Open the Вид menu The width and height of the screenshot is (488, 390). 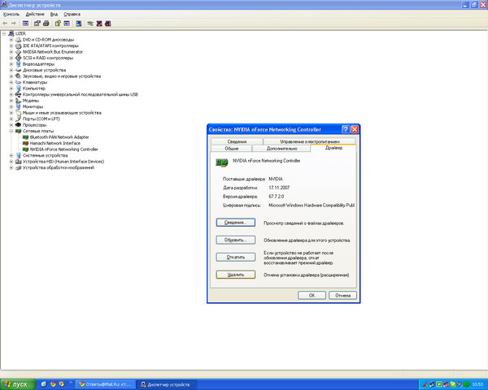54,15
